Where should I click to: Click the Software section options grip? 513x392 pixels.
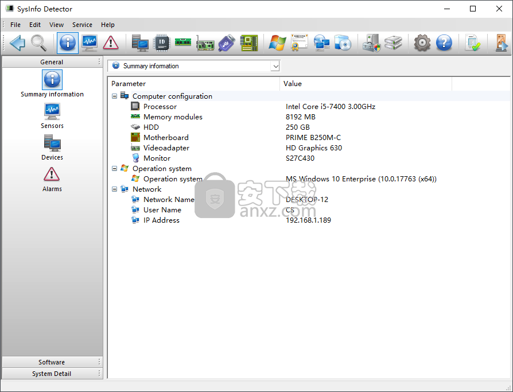pyautogui.click(x=99, y=362)
